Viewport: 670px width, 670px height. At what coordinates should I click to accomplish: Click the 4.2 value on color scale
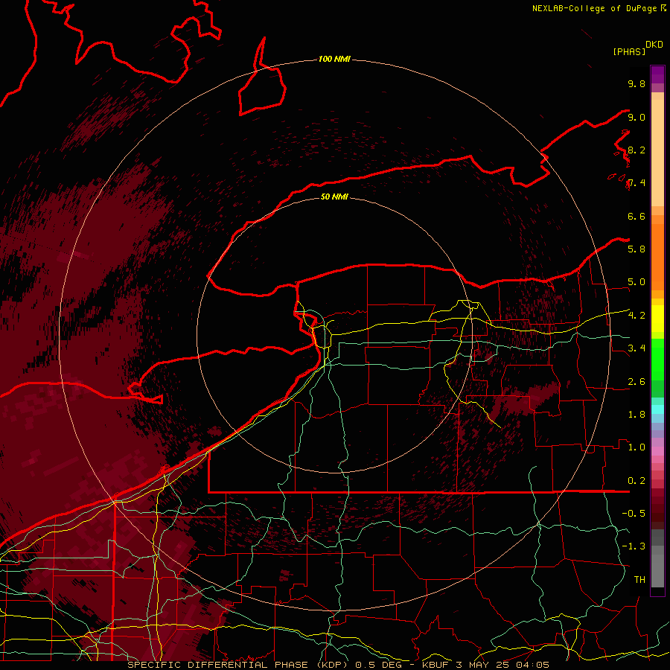pyautogui.click(x=636, y=316)
